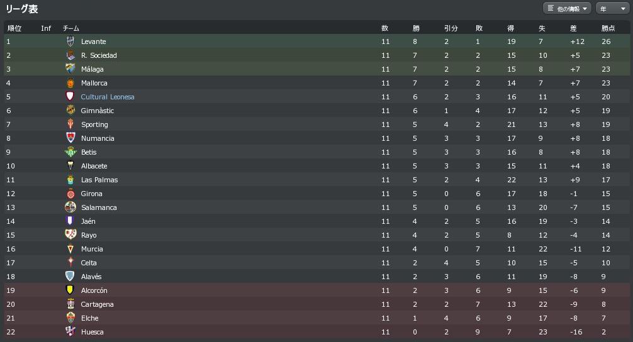The image size is (633, 342).
Task: Click the Alcorcón yellow shield icon
Action: [x=70, y=290]
